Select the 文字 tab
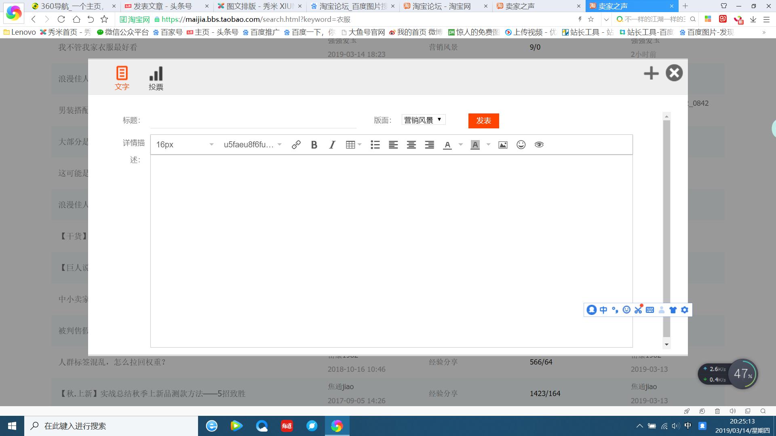The width and height of the screenshot is (776, 436). [122, 78]
